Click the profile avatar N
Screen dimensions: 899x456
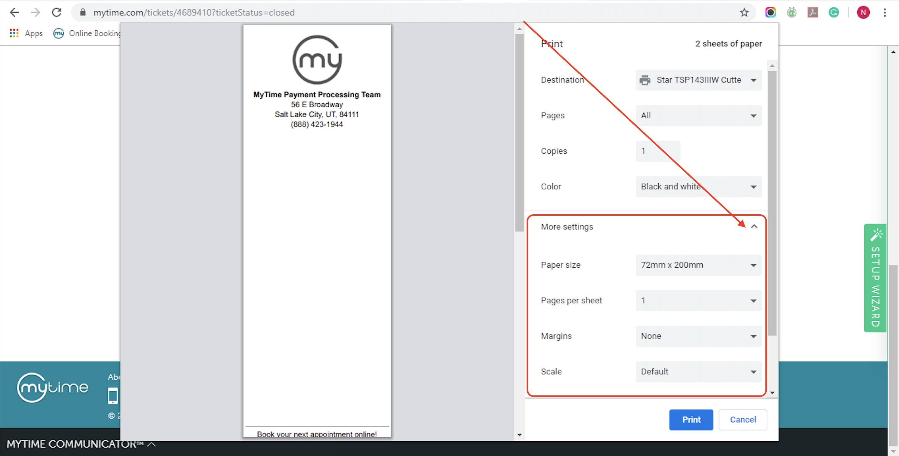point(863,12)
